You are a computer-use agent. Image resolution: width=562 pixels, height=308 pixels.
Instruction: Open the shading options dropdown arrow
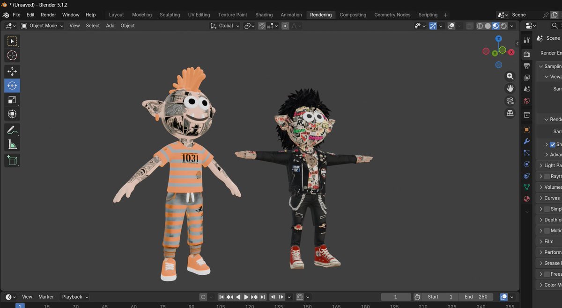pos(511,26)
